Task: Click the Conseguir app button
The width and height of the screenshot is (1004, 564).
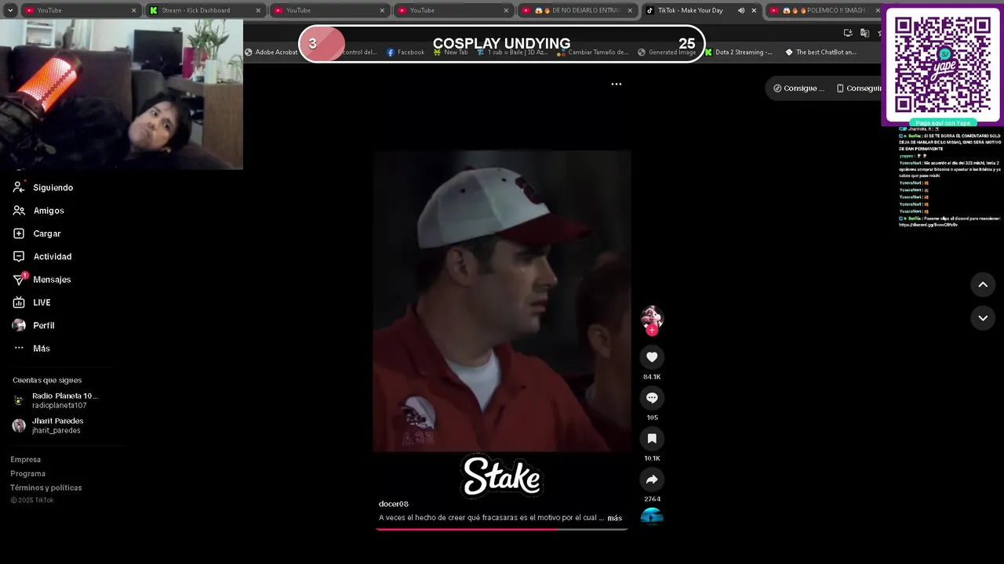Action: (x=858, y=89)
